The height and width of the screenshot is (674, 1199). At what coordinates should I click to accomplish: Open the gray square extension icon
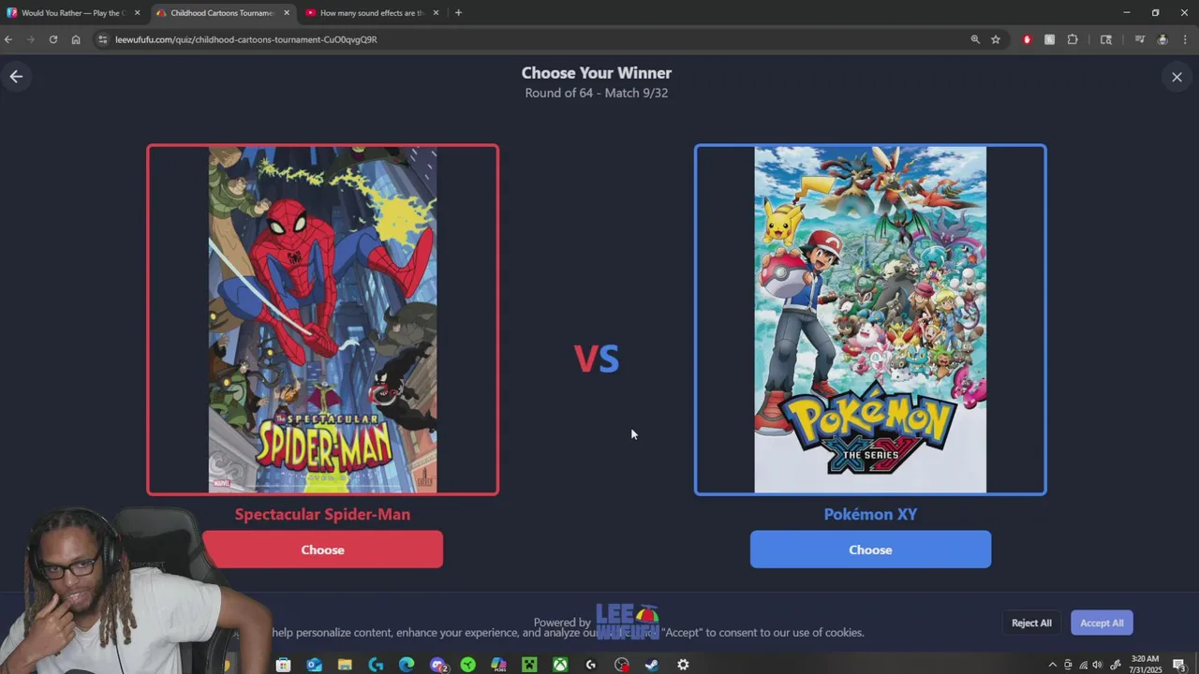(x=1049, y=39)
